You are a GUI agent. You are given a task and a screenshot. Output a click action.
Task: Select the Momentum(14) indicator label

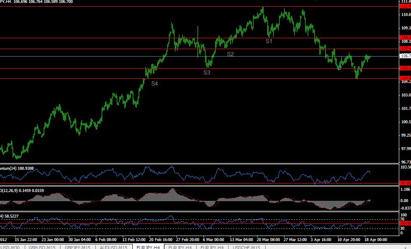point(17,169)
